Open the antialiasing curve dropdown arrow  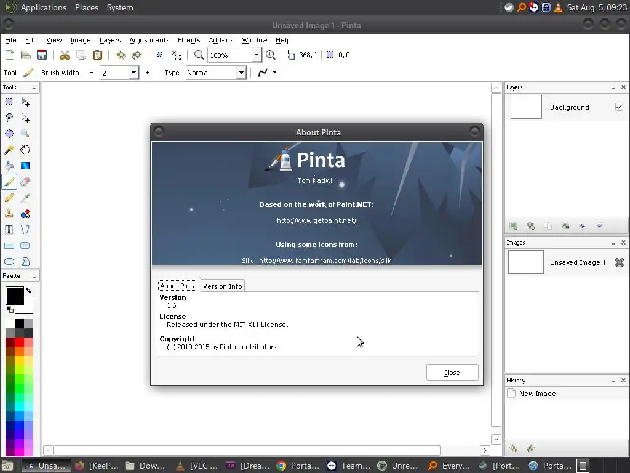[x=275, y=73]
